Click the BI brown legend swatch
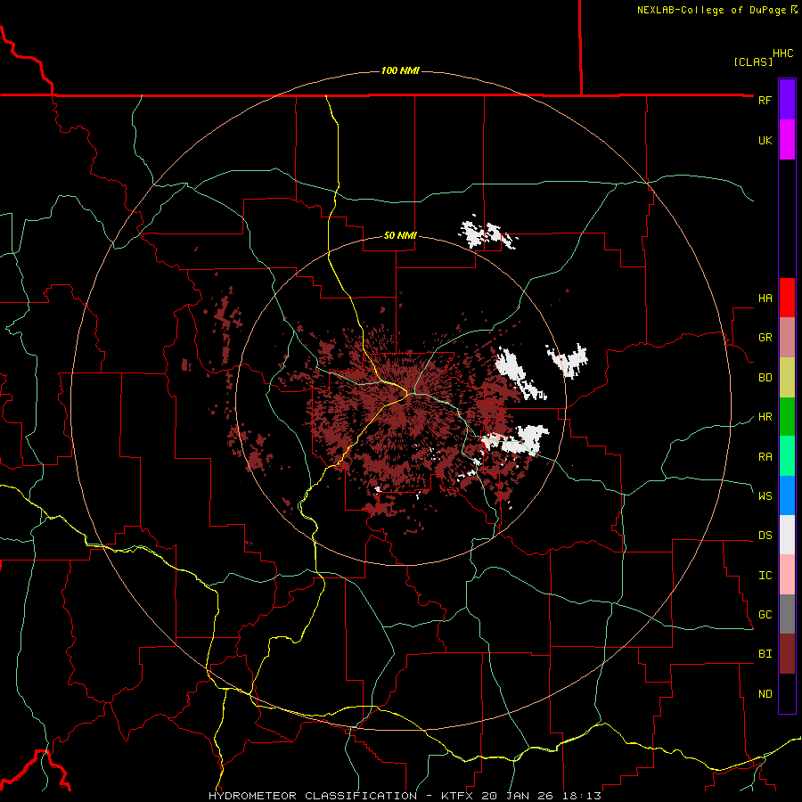 click(787, 654)
